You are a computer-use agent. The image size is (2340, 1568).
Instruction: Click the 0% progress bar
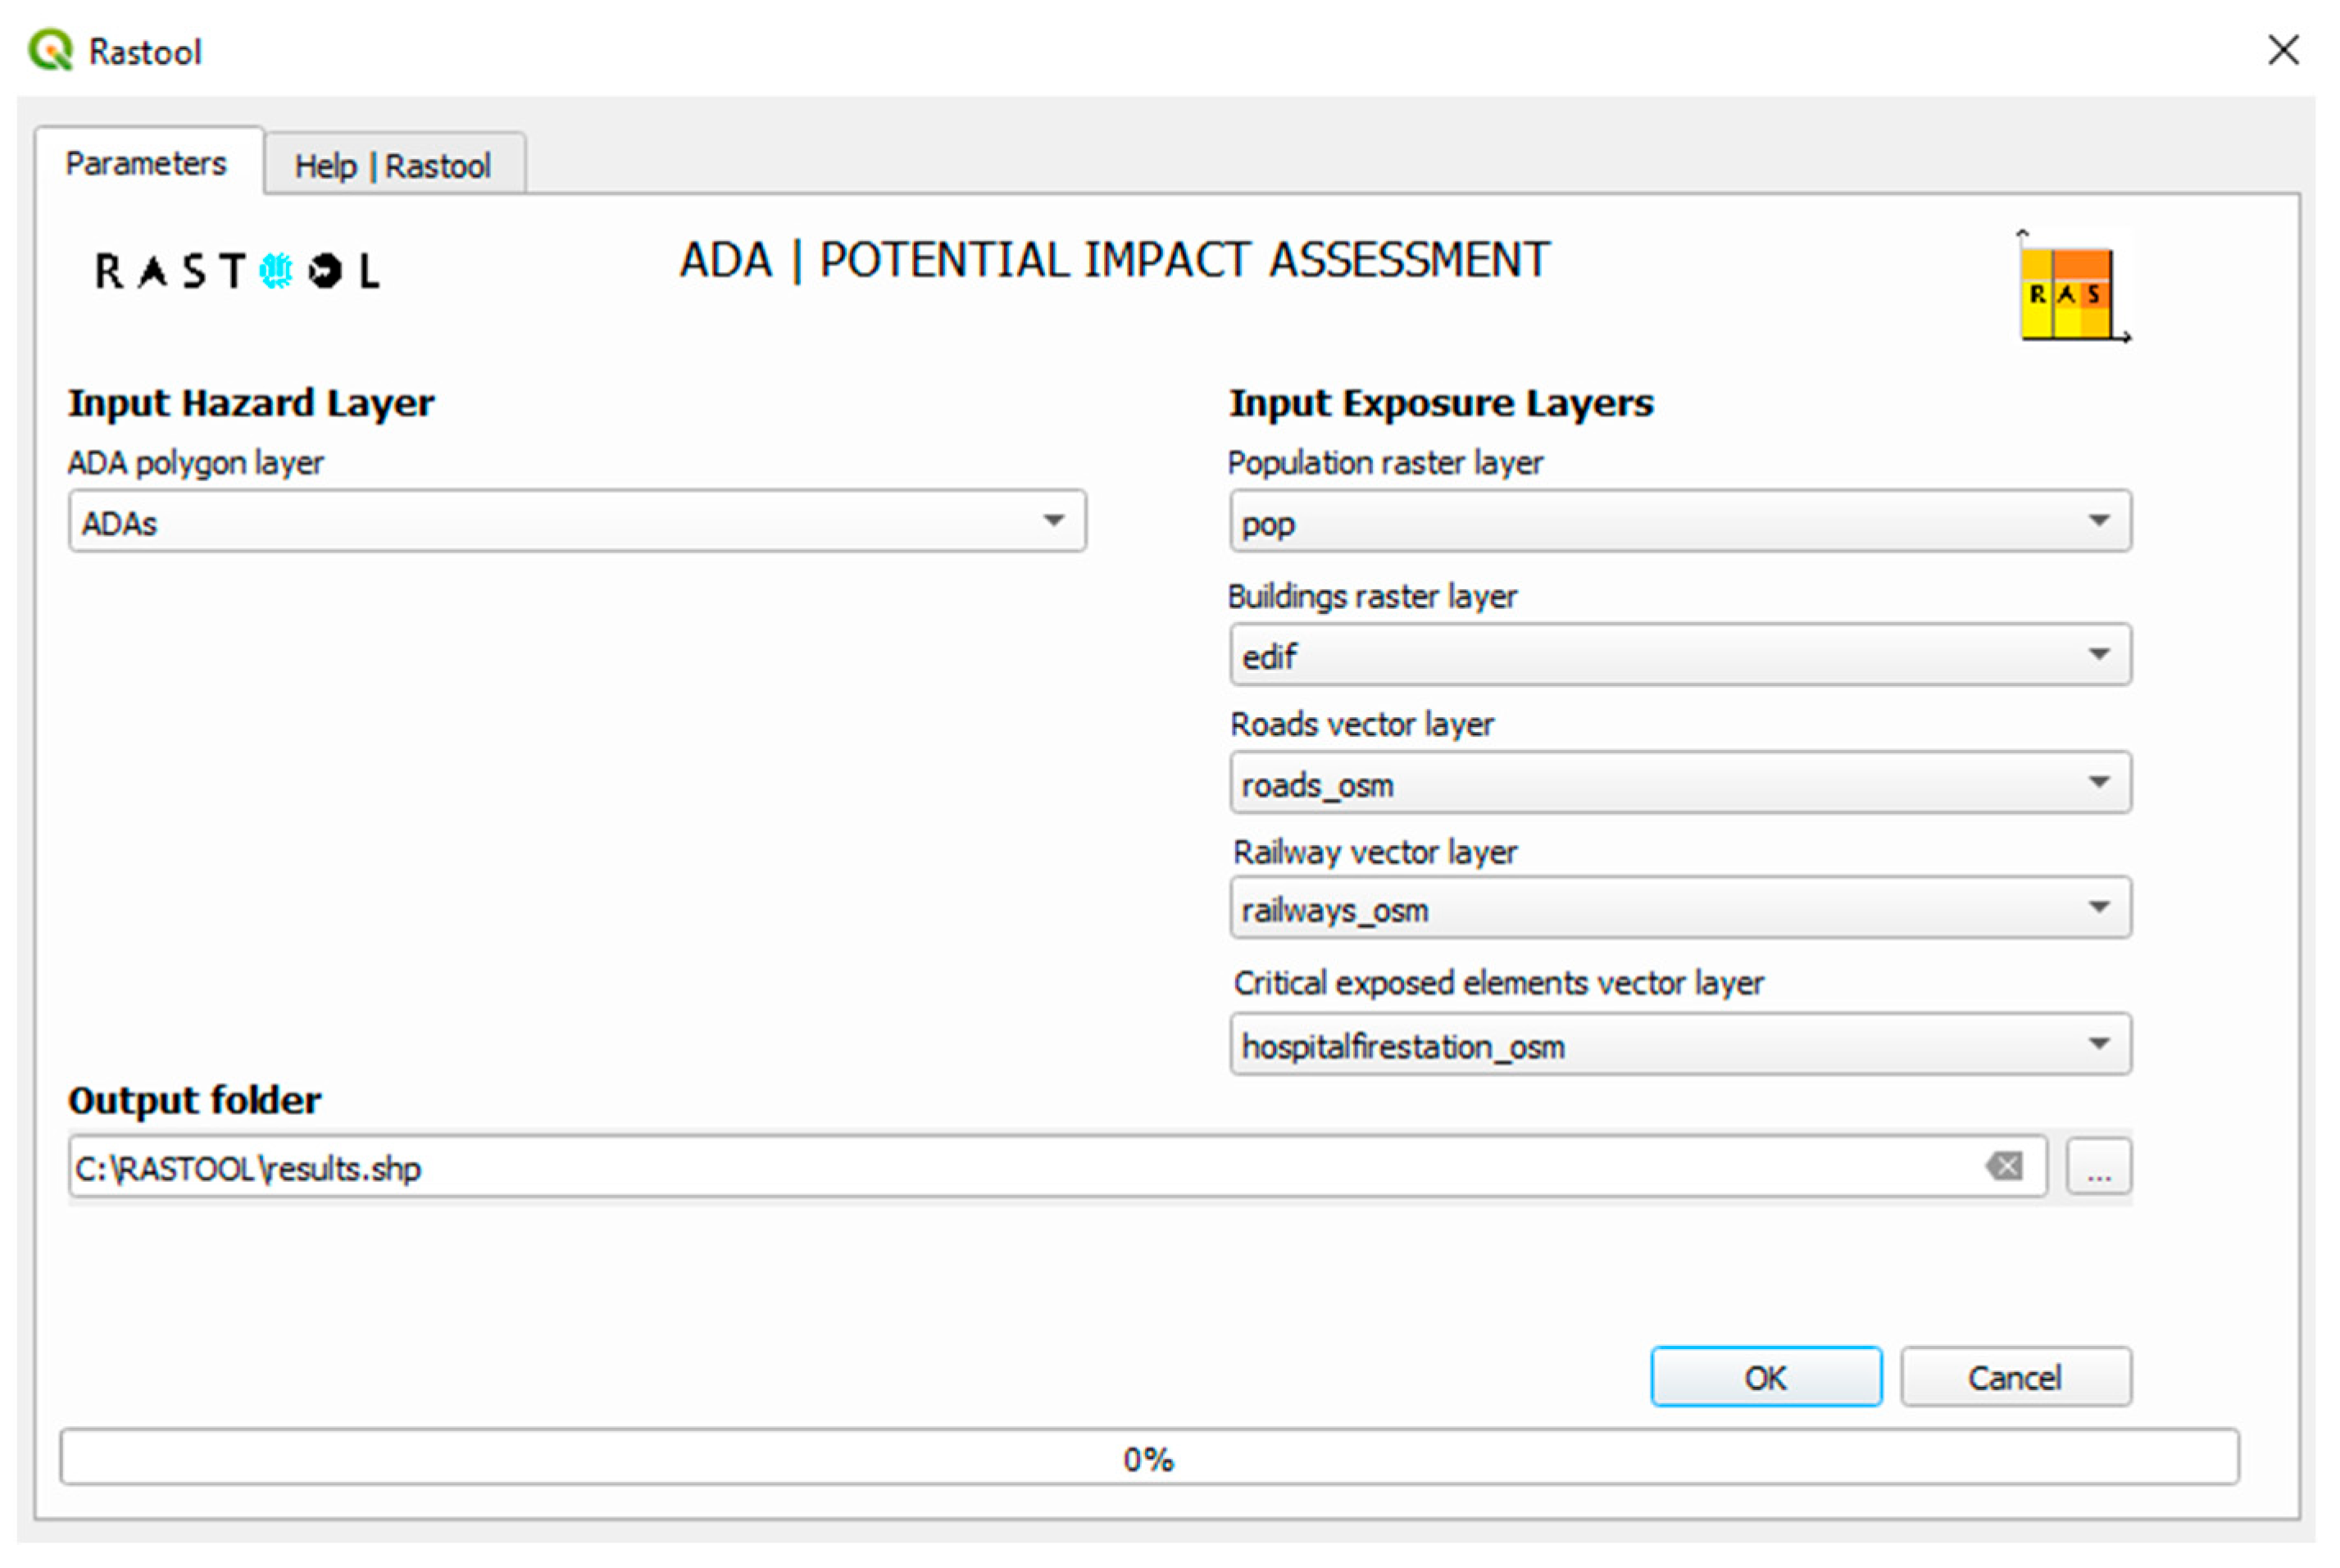(1148, 1458)
